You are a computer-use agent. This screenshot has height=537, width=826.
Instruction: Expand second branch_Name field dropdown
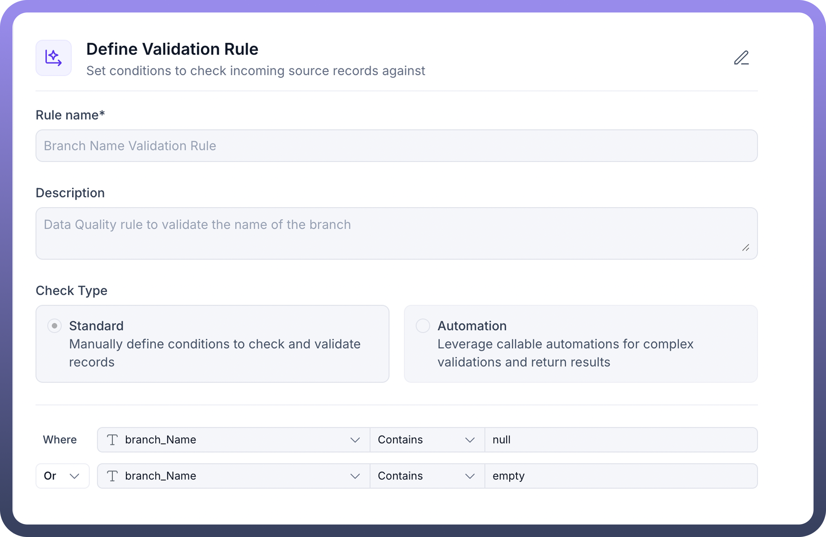pos(355,476)
